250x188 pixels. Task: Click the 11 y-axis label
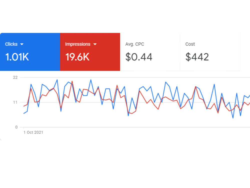coord(15,102)
